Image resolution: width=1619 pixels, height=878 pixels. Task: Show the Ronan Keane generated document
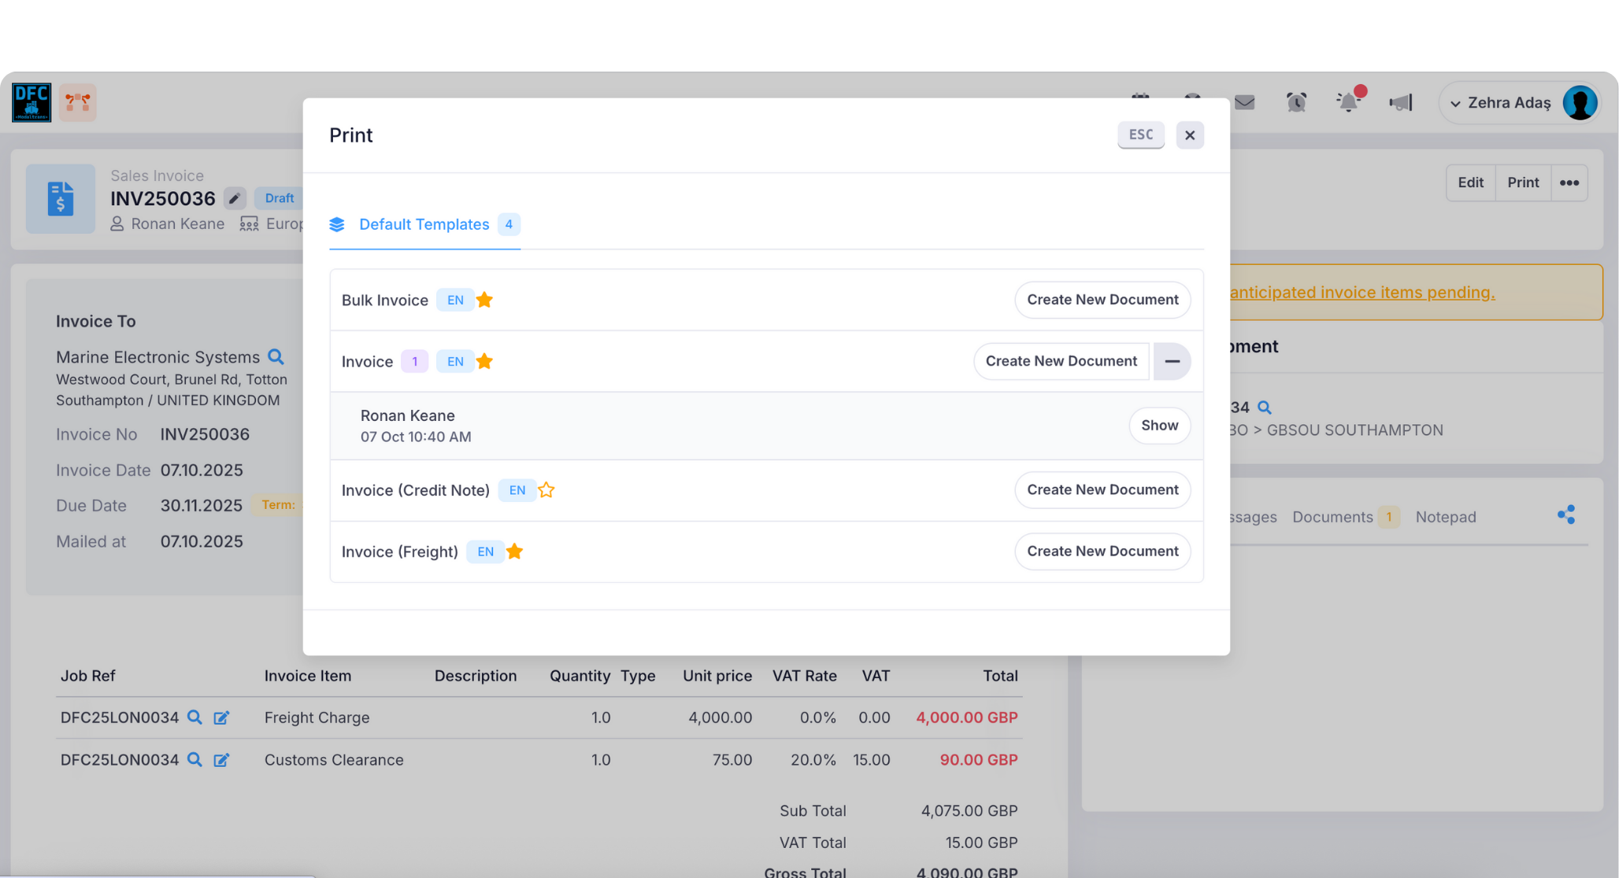point(1159,426)
